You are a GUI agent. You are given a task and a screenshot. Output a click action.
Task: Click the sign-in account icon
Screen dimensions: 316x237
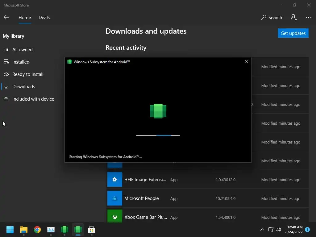[x=294, y=17]
